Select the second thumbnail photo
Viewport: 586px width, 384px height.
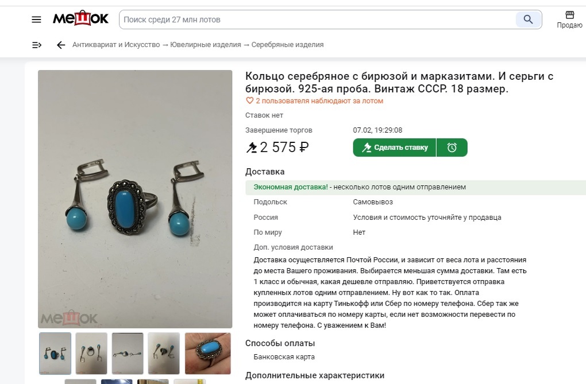point(91,354)
